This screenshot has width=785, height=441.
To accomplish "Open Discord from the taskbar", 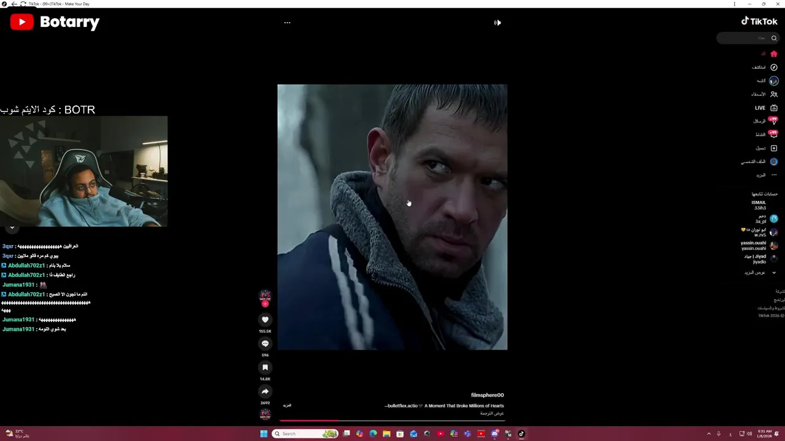I will (494, 434).
